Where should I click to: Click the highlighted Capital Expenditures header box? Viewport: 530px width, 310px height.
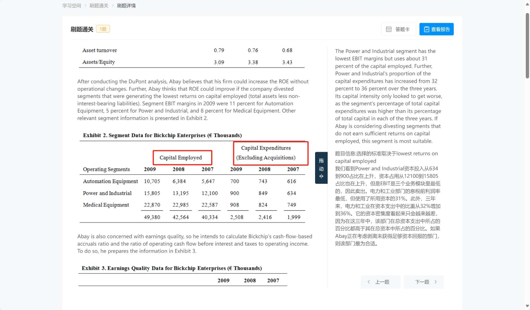[271, 153]
